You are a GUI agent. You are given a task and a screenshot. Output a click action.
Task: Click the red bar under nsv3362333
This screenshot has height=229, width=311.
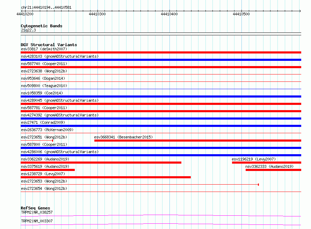pyautogui.click(x=273, y=170)
